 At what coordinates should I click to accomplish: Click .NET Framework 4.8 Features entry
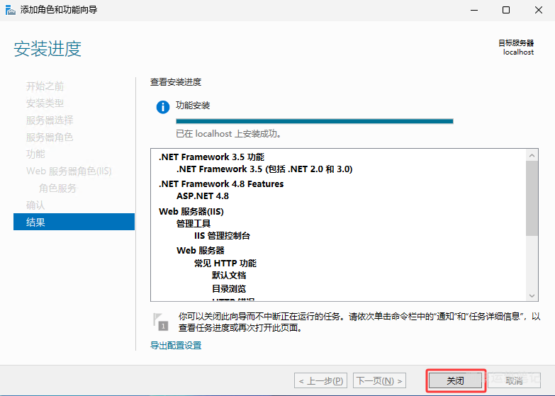click(221, 183)
